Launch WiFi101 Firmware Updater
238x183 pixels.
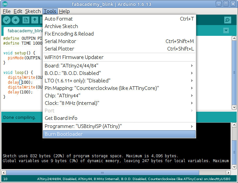point(119,57)
